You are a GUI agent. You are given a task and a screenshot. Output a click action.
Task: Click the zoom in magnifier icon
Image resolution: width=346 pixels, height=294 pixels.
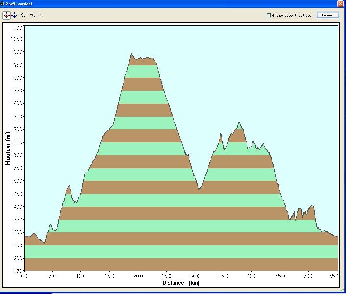[32, 15]
